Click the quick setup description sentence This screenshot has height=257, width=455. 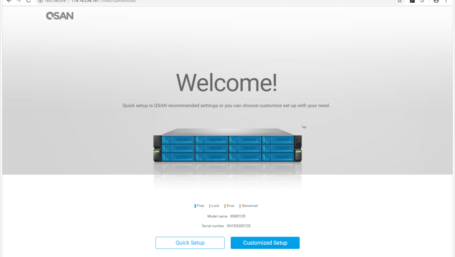(x=226, y=105)
